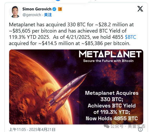The height and width of the screenshot is (132, 150).
Task: Open Simon Gerovich's profile avatar
Action: (x=15, y=12)
